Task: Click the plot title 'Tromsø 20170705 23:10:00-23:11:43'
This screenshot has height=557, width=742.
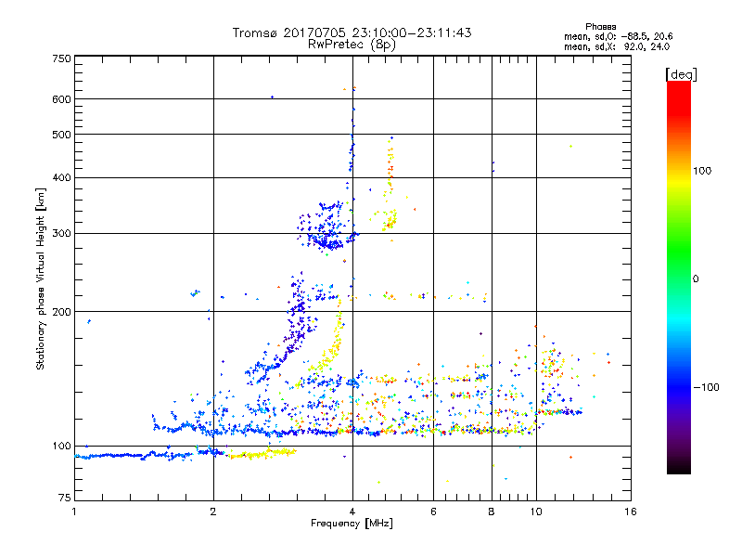Action: coord(352,32)
